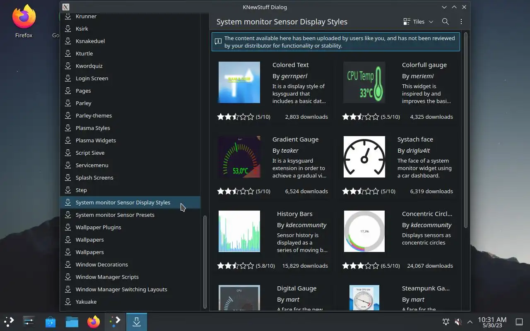Click the category list scrollbar
The image size is (530, 331).
coord(205,262)
